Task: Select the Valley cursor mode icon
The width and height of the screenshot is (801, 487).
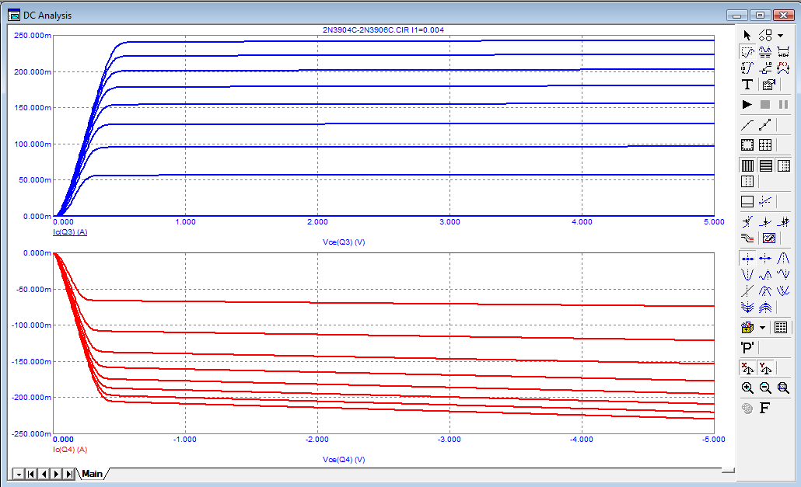Action: click(747, 275)
